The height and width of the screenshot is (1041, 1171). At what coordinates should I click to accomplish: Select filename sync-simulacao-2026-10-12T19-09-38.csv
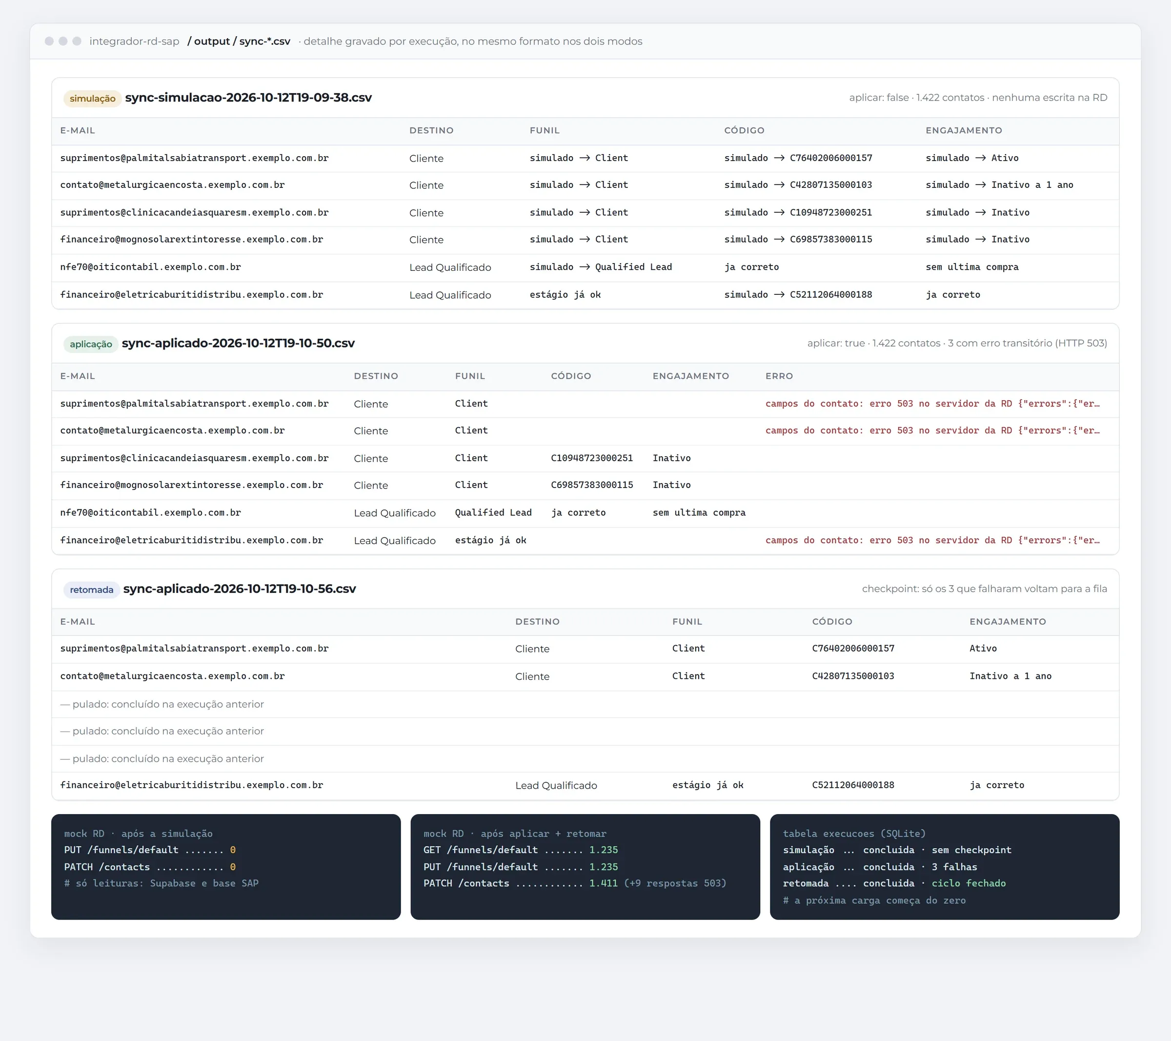pyautogui.click(x=248, y=98)
